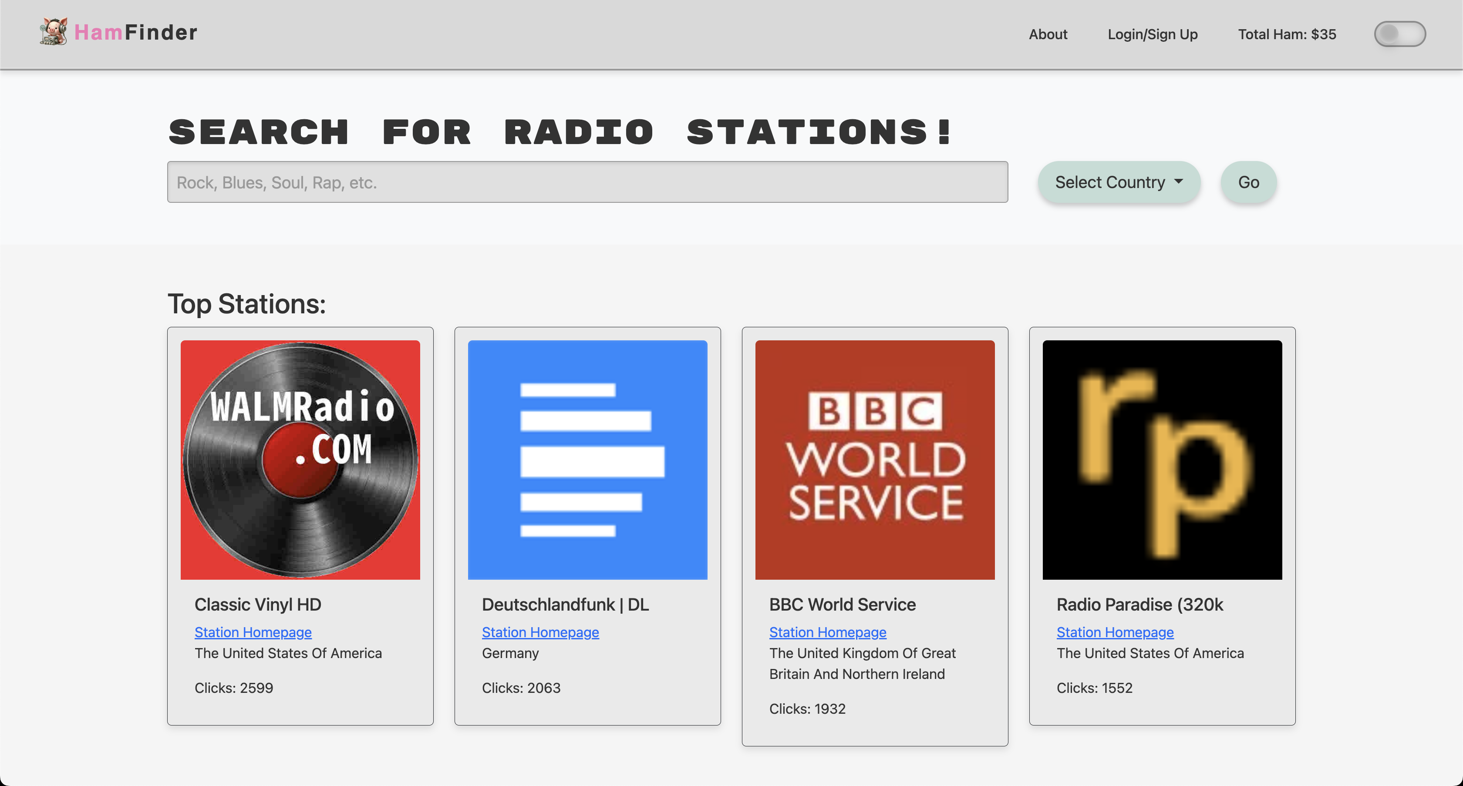Select the Classic Vinyl HD title
The width and height of the screenshot is (1463, 786).
(258, 605)
